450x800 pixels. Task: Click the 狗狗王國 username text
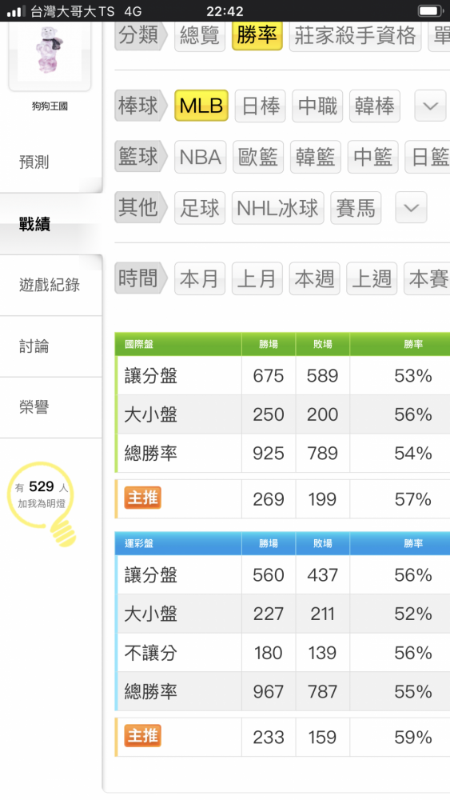tap(50, 106)
